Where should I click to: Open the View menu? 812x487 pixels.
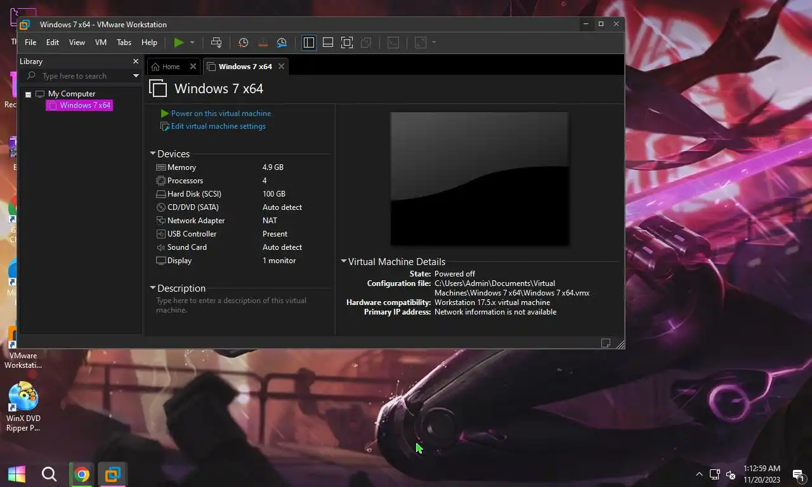click(77, 42)
